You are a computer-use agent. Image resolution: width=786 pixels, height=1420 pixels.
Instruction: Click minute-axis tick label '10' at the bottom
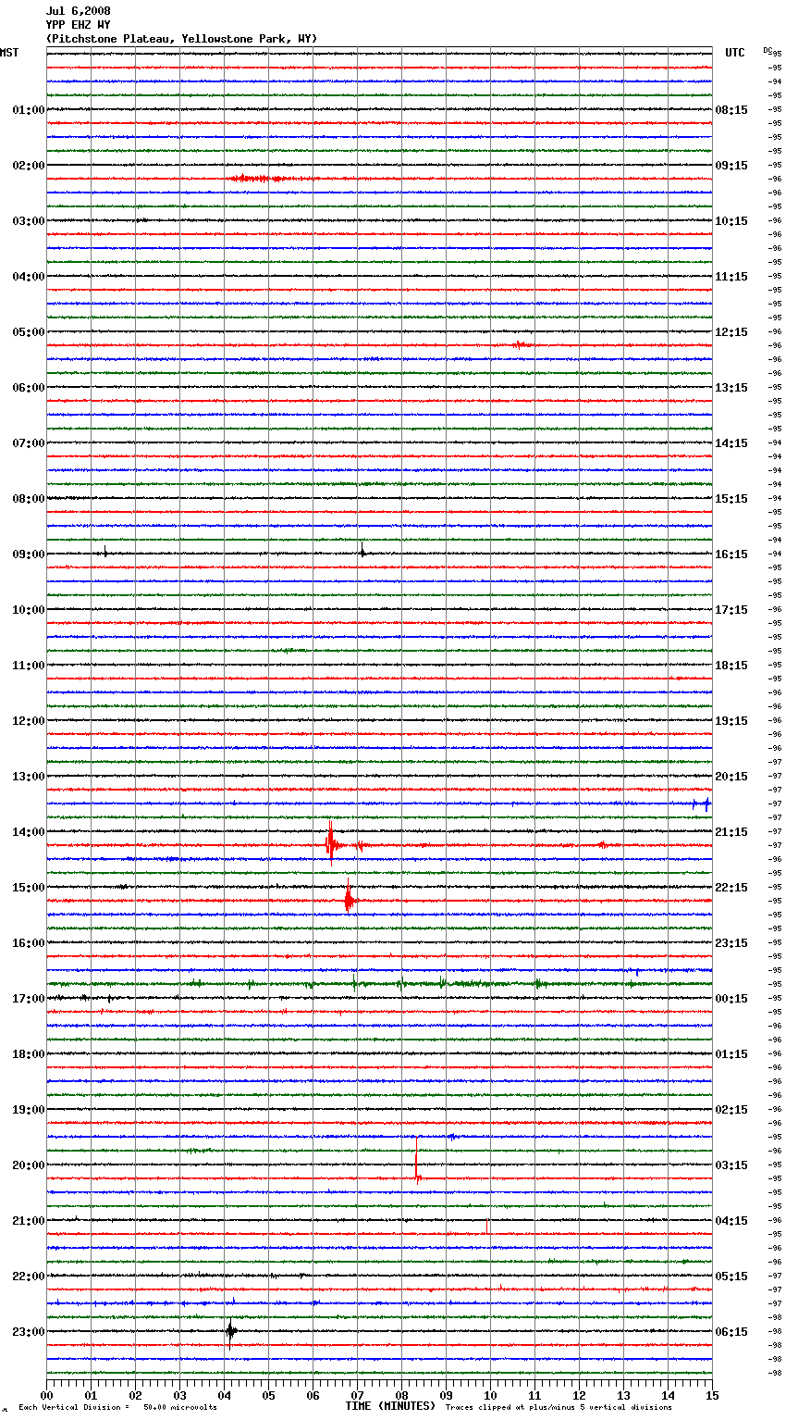tap(490, 1395)
